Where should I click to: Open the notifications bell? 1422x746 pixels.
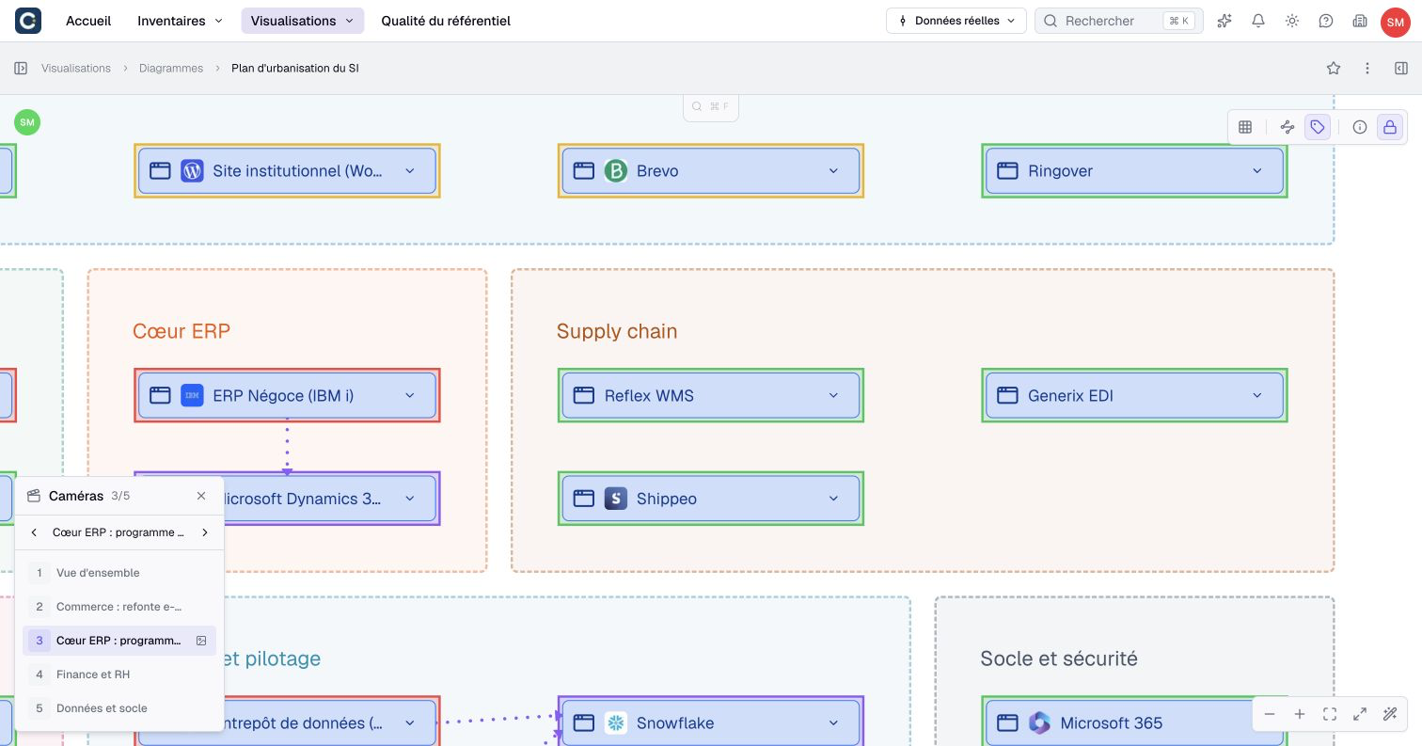click(1258, 21)
